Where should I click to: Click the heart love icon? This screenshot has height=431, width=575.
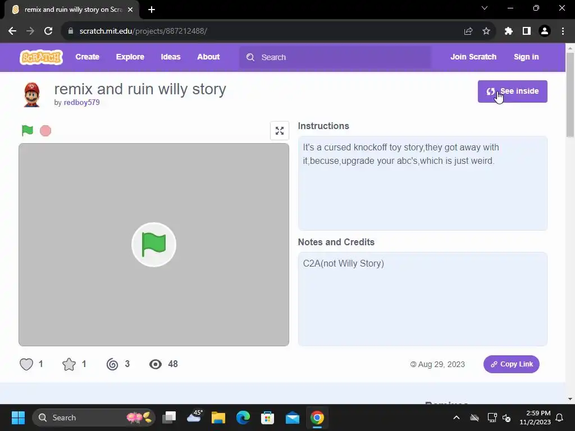[26, 364]
